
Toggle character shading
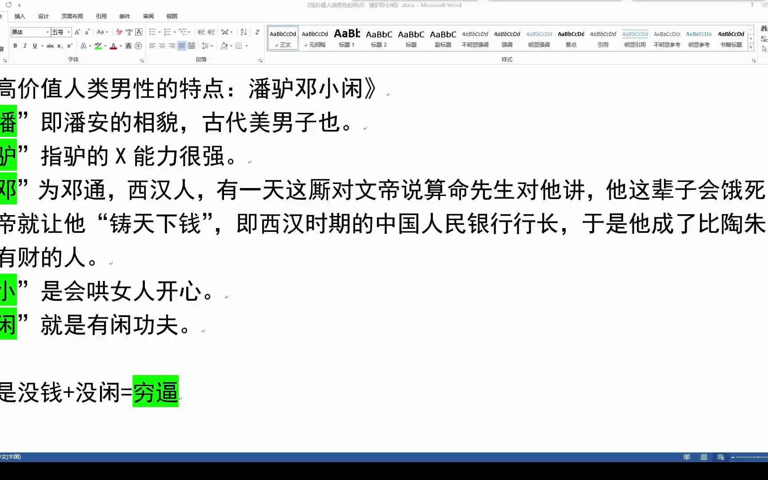(128, 46)
